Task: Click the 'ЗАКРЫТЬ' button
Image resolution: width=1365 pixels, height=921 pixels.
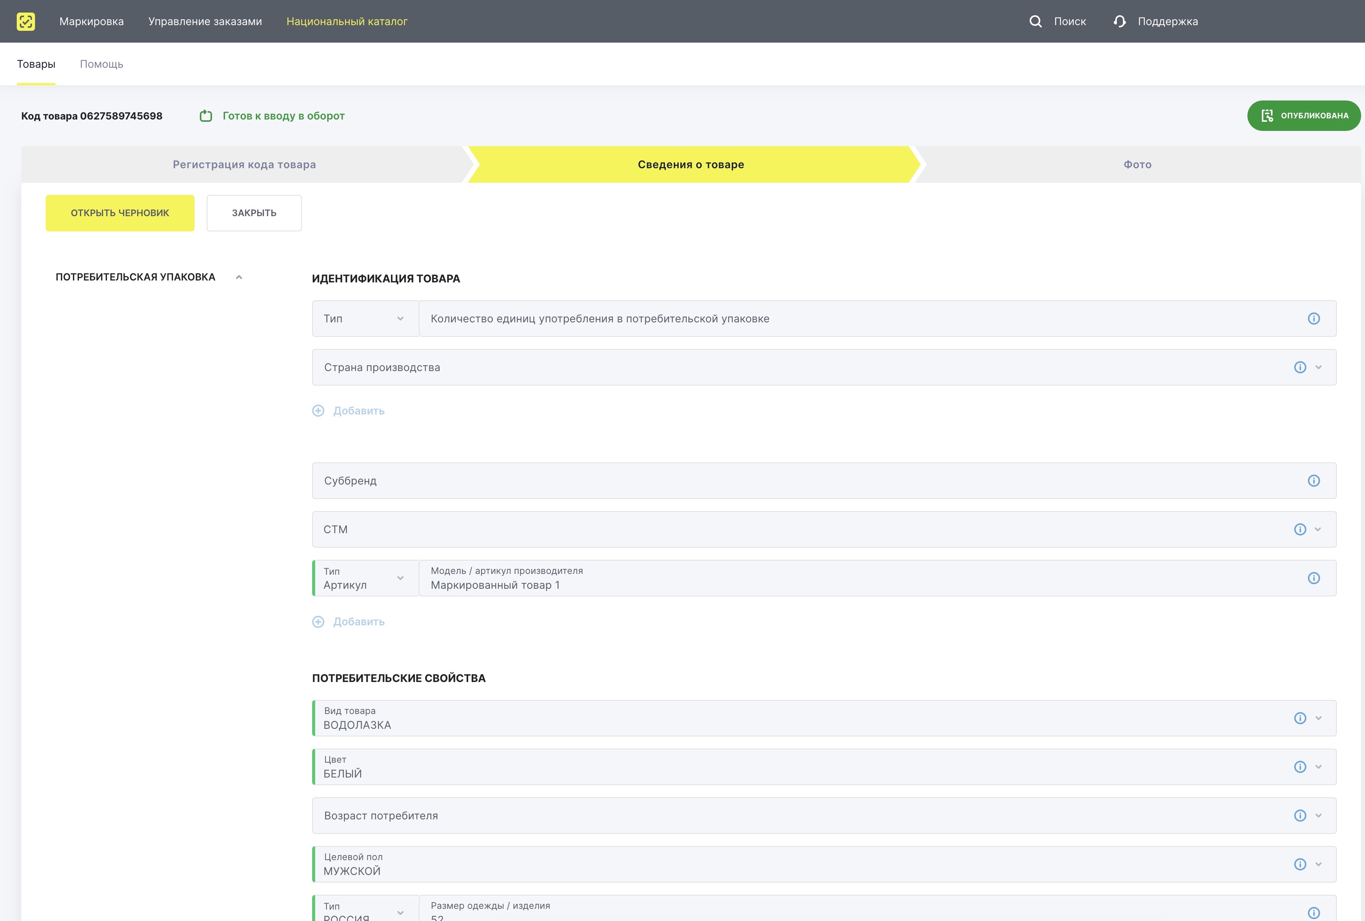Action: pyautogui.click(x=254, y=213)
